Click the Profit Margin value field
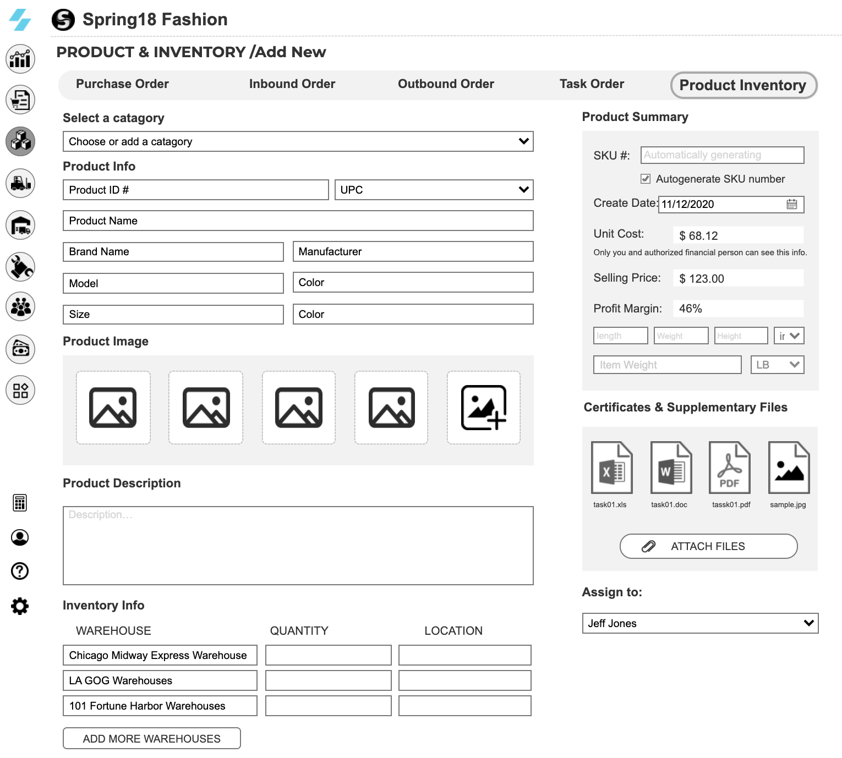This screenshot has width=842, height=758. coord(739,309)
